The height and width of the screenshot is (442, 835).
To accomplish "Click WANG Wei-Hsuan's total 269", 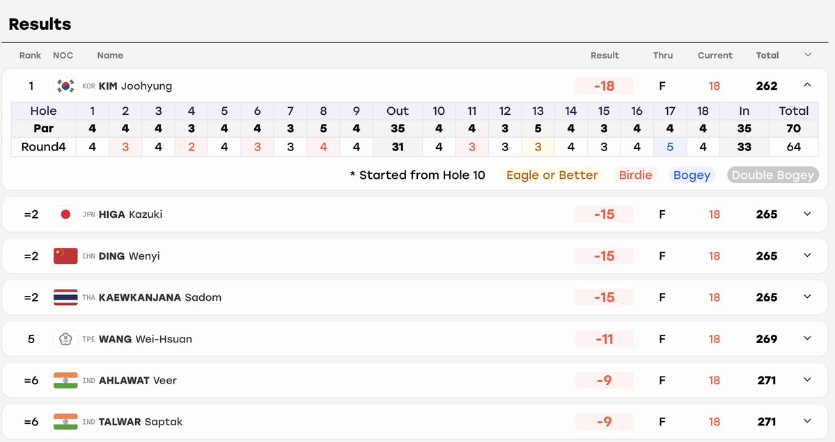I will coord(767,339).
